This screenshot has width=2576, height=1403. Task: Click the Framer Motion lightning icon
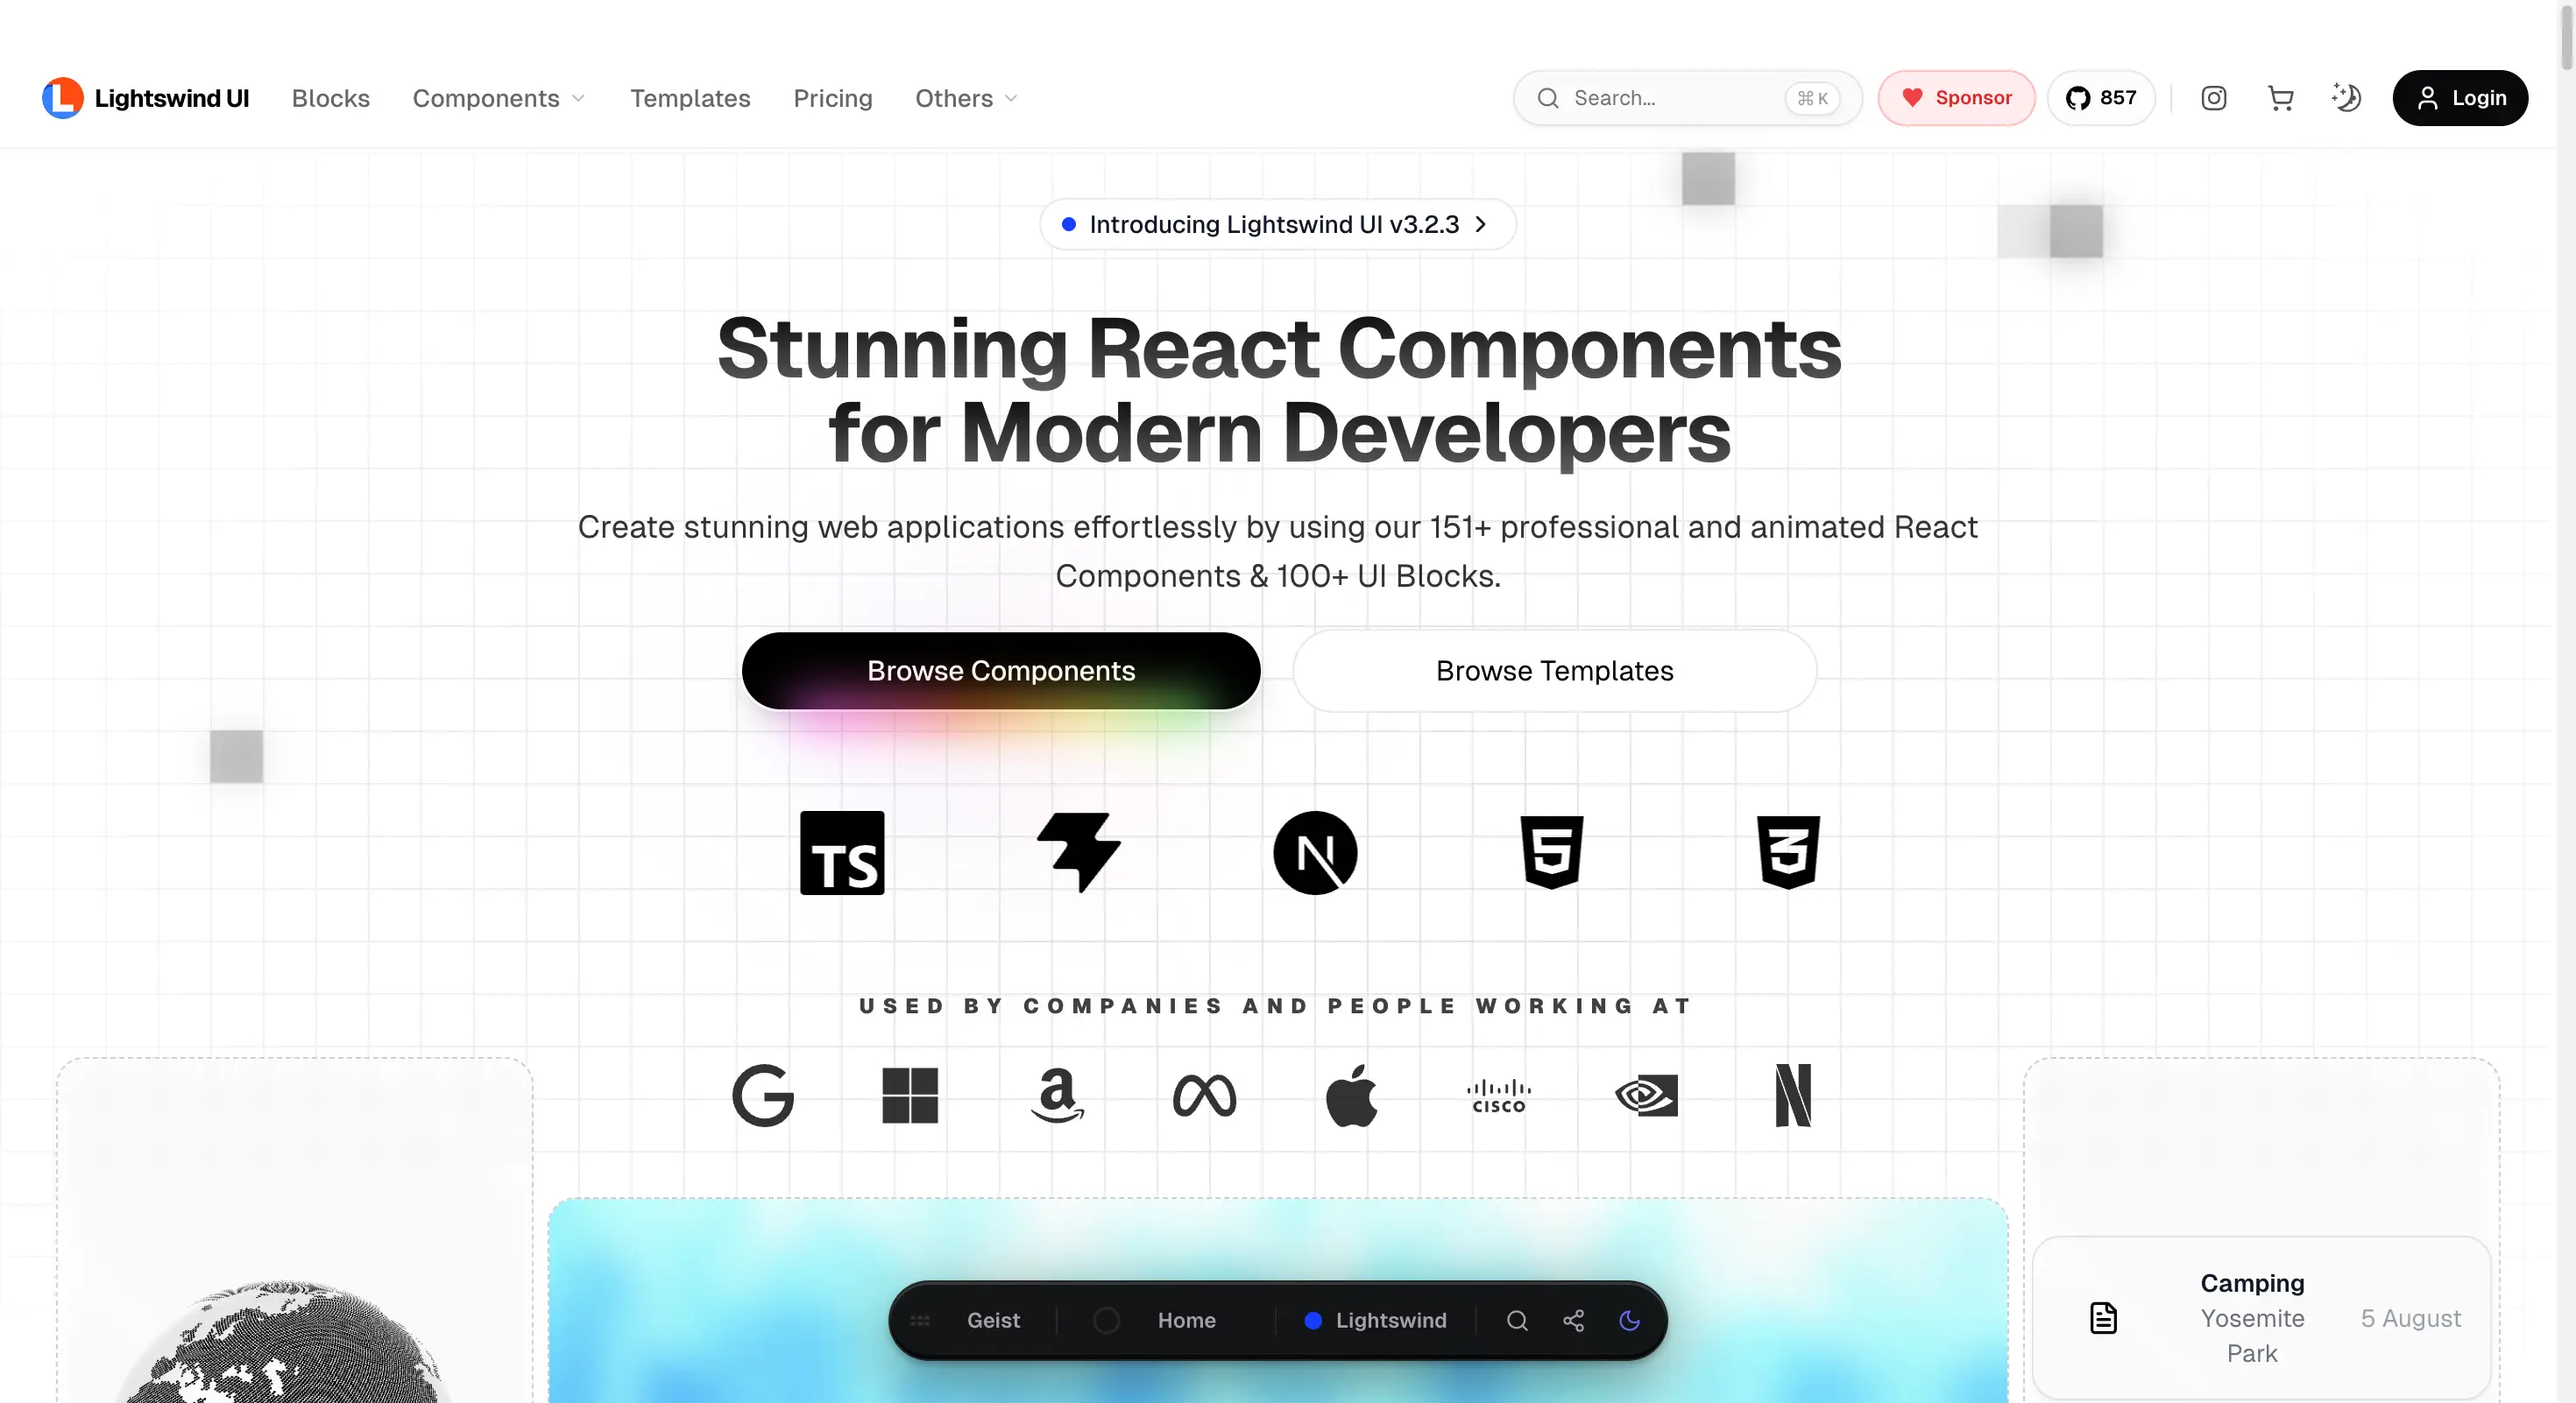(x=1079, y=852)
